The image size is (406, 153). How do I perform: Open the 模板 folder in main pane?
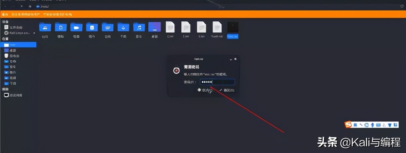pos(61,31)
